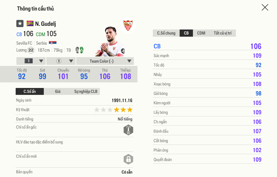Click the Sevilla FC club crest
Image resolution: width=277 pixels, height=177 pixels.
[128, 26]
